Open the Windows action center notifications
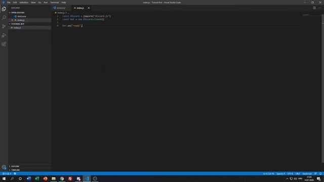Screen dimensions: 324x182 [318, 178]
